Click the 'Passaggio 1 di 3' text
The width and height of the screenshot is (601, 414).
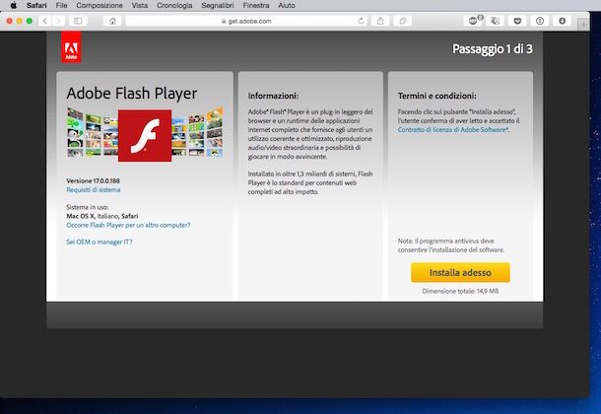(x=493, y=49)
